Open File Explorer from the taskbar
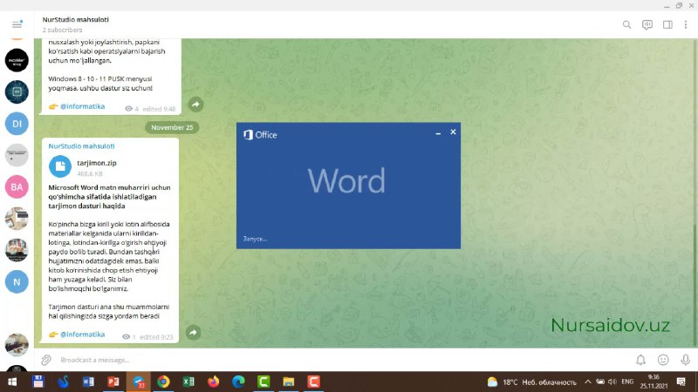The width and height of the screenshot is (698, 392). pyautogui.click(x=289, y=382)
